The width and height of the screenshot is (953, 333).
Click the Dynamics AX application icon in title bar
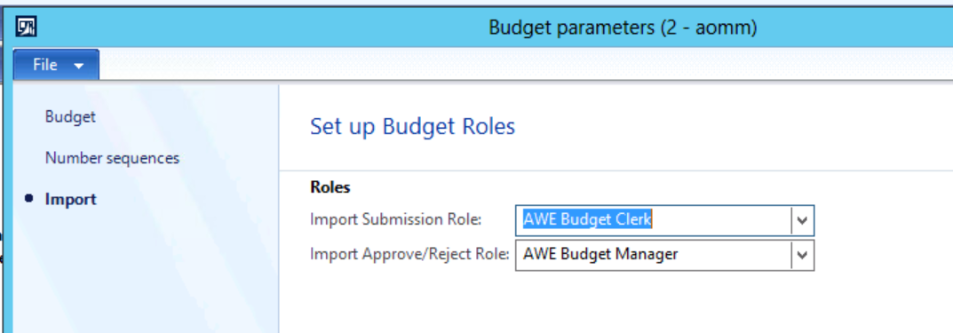pos(27,28)
